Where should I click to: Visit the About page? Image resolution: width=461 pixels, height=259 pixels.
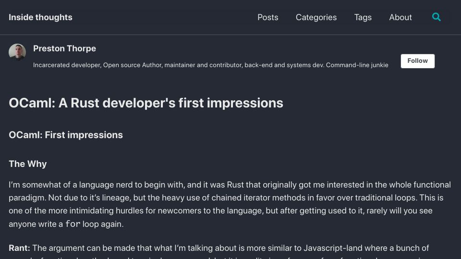pyautogui.click(x=400, y=17)
